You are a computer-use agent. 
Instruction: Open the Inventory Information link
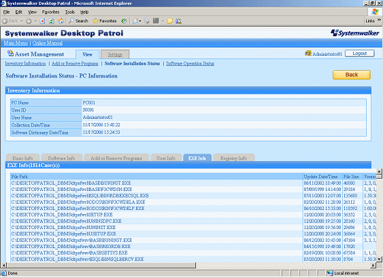(x=25, y=63)
